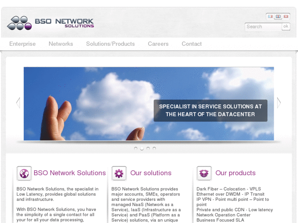
Task: Open the Enterprise menu
Action: tap(23, 44)
